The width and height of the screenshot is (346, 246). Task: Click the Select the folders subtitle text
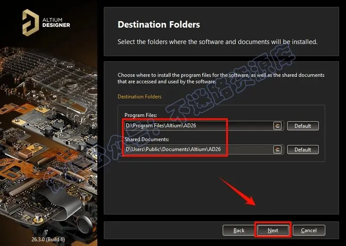(x=218, y=41)
